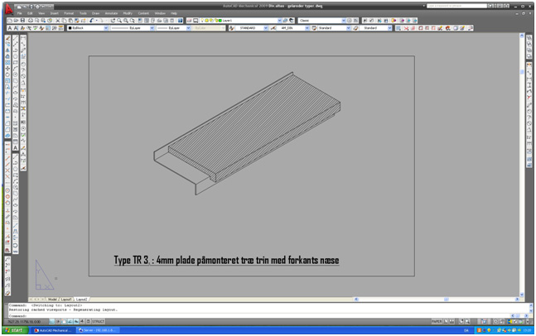The height and width of the screenshot is (336, 536).
Task: Open the Modify menu
Action: tap(128, 13)
